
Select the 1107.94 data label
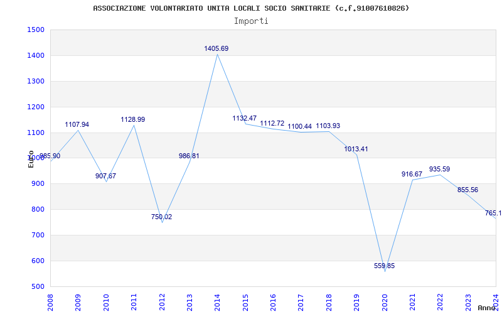click(x=77, y=124)
